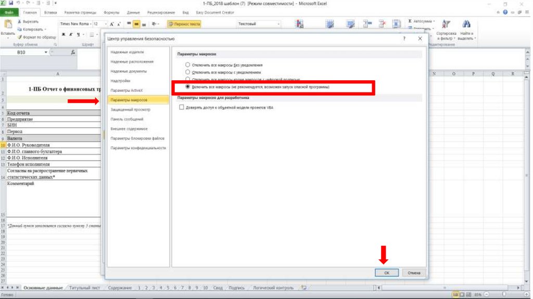Switch to the 'Формулы' ribbon tab
Image resolution: width=533 pixels, height=299 pixels.
[111, 12]
